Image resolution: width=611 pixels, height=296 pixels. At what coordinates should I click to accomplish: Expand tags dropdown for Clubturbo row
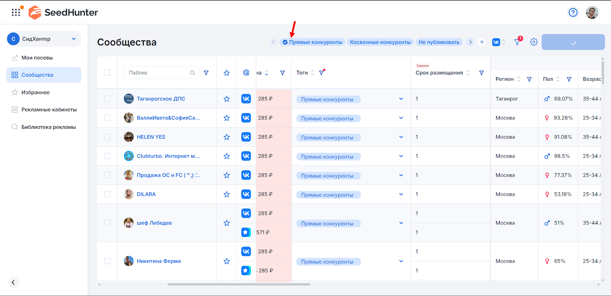click(x=401, y=156)
